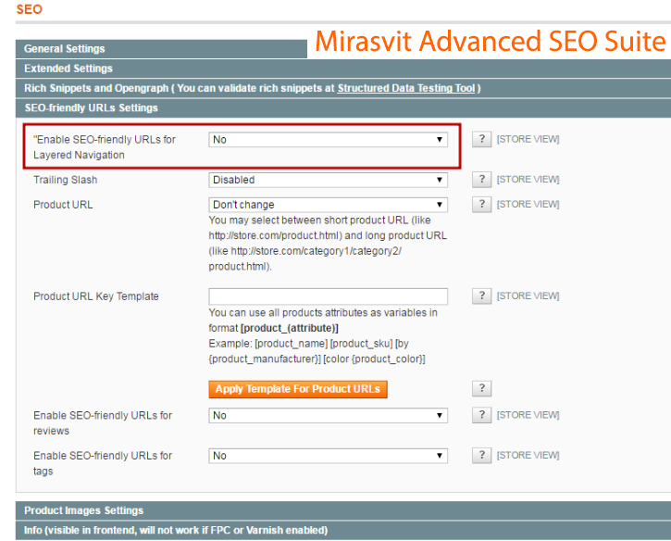Expand the General Settings section
Screen dimensions: 671x541
click(65, 49)
